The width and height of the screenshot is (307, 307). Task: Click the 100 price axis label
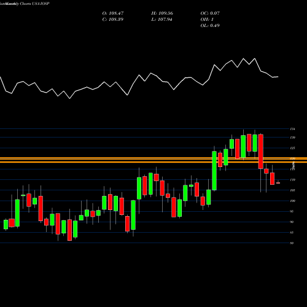pyautogui.click(x=292, y=201)
